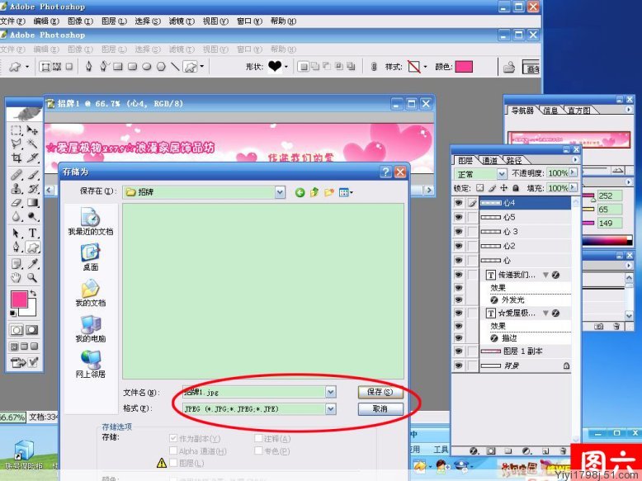Click the 保存 button
Viewport: 642px width, 481px height.
380,392
